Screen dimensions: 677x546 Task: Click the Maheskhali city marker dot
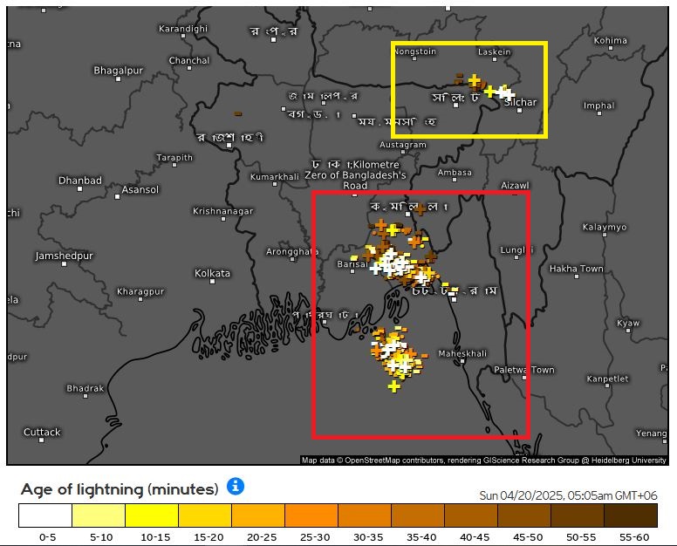462,364
